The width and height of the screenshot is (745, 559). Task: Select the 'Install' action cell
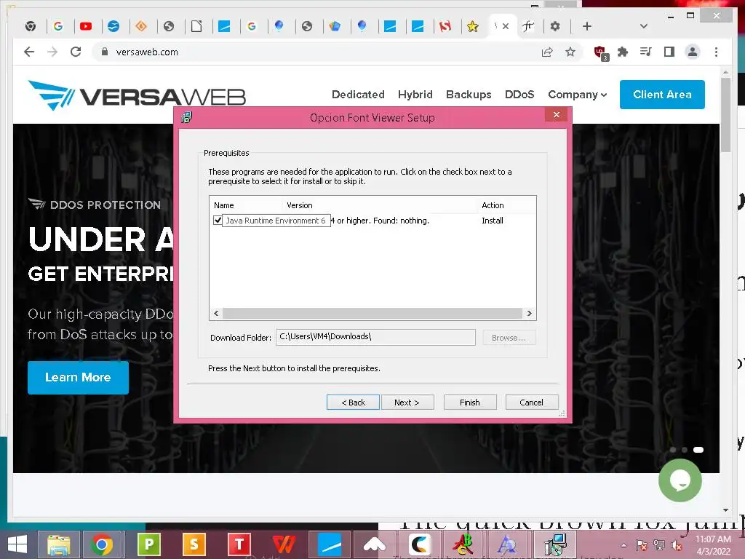(493, 221)
